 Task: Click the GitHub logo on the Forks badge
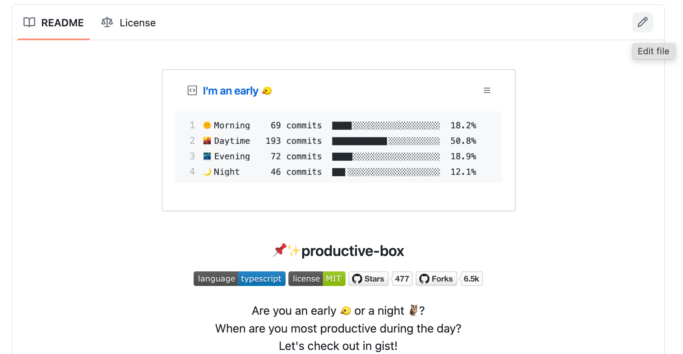pos(424,279)
